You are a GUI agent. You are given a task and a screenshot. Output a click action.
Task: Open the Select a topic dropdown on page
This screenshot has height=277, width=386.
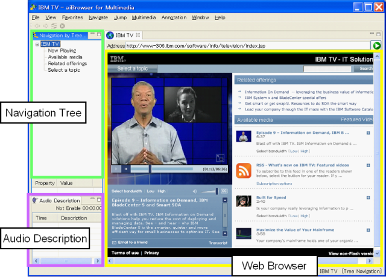tap(133, 68)
